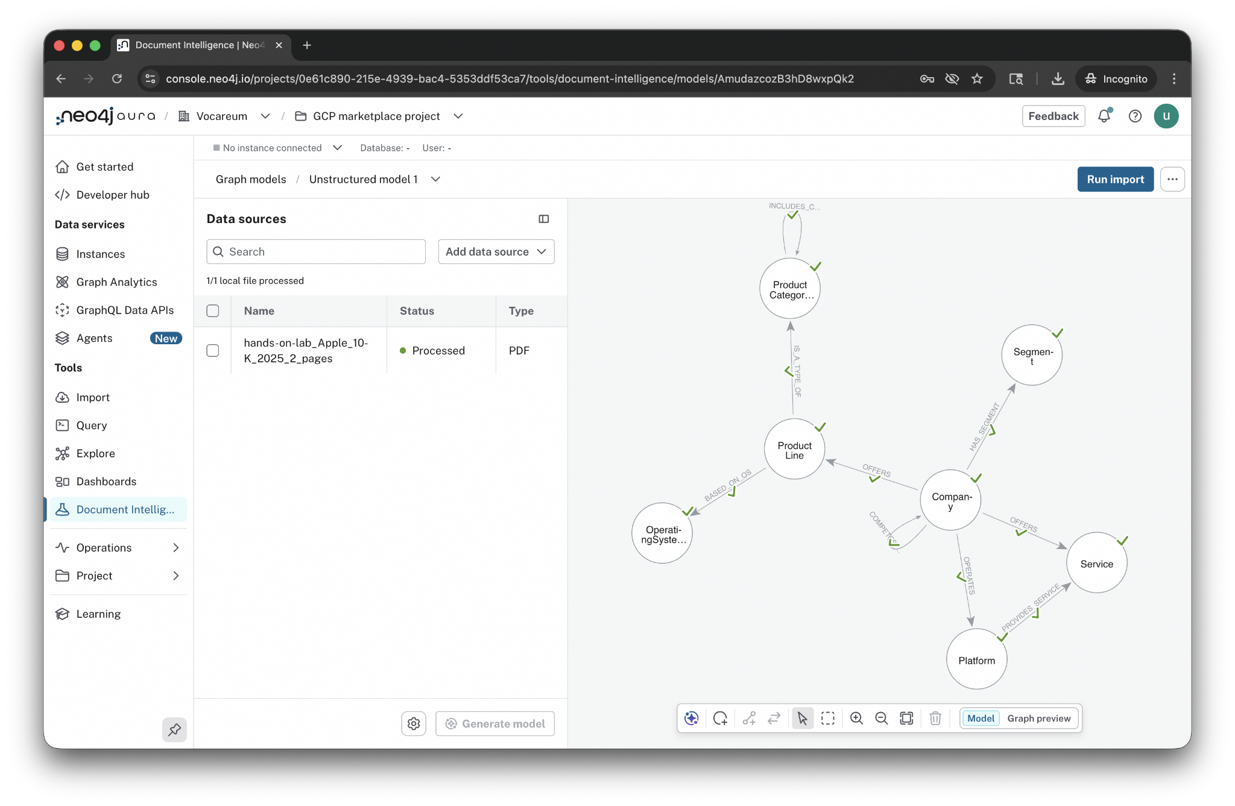Expand the Project menu
This screenshot has height=806, width=1235.
click(x=118, y=576)
